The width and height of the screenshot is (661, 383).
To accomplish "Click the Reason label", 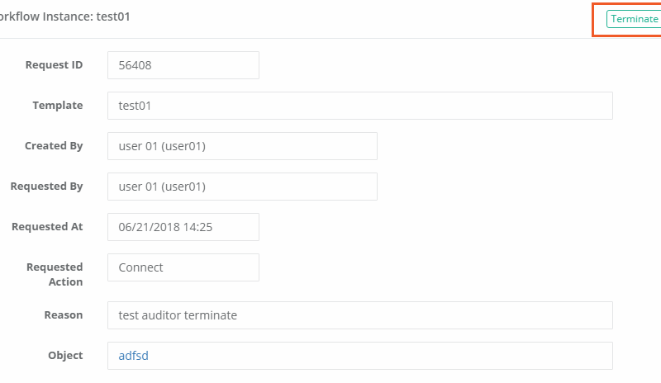I will [x=64, y=314].
